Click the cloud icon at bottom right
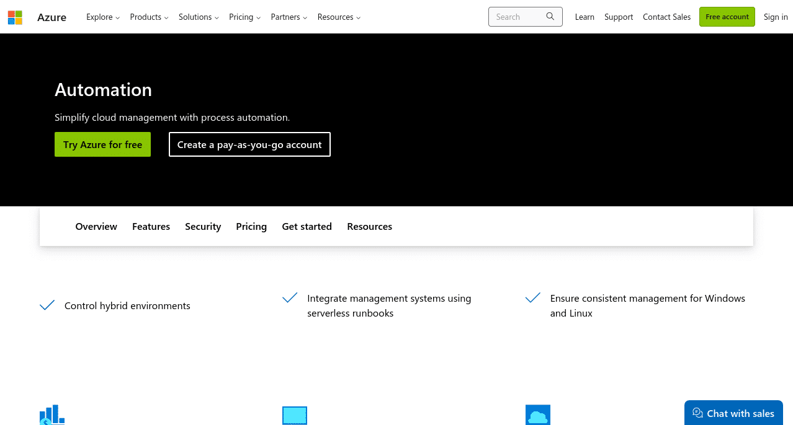Image resolution: width=793 pixels, height=425 pixels. pos(538,414)
